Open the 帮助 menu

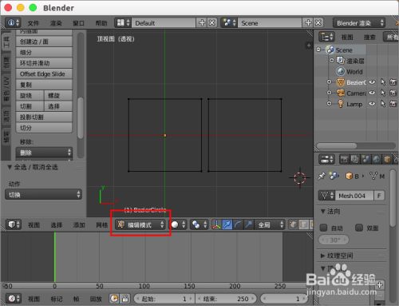tap(101, 23)
